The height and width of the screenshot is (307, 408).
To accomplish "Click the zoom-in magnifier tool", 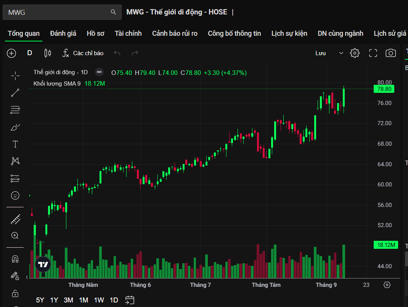I will (15, 235).
